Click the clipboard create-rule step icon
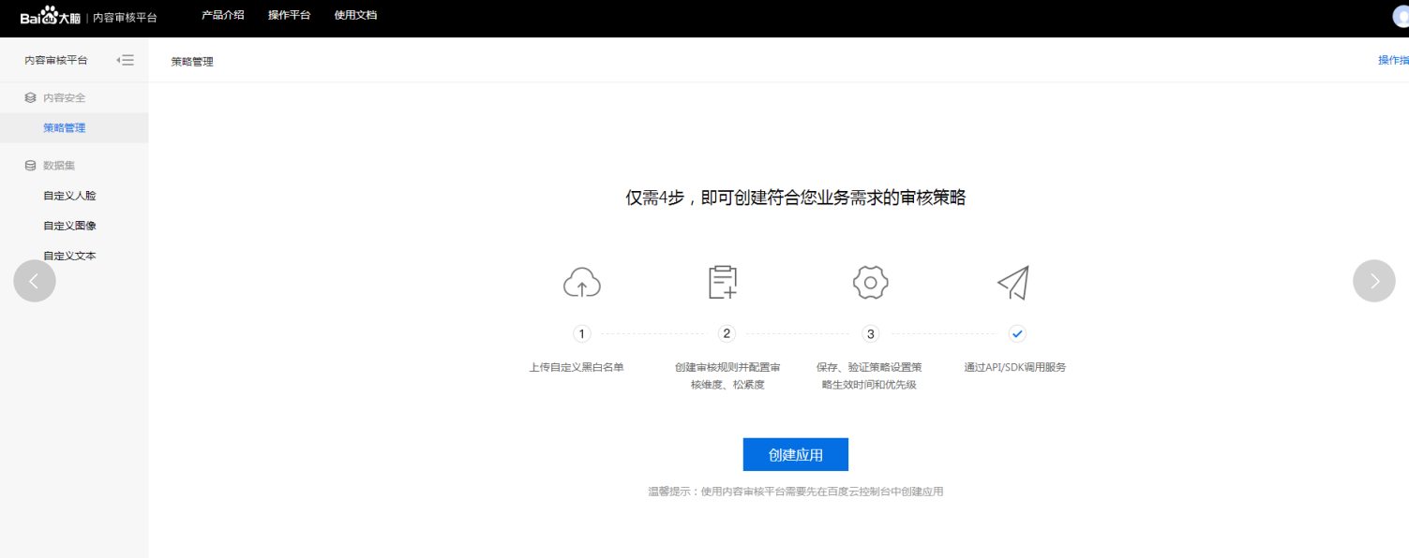Image resolution: width=1409 pixels, height=558 pixels. pos(724,282)
